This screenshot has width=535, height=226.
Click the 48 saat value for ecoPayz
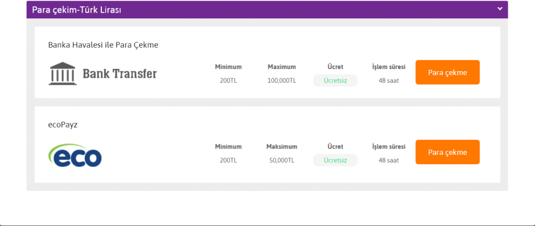pos(389,160)
